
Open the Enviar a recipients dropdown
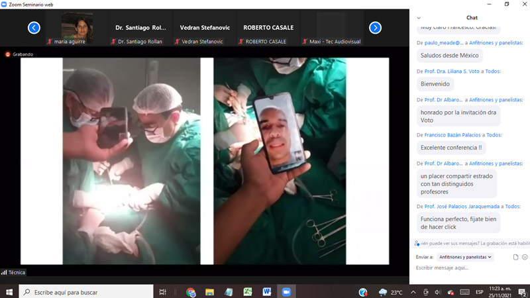pyautogui.click(x=465, y=257)
